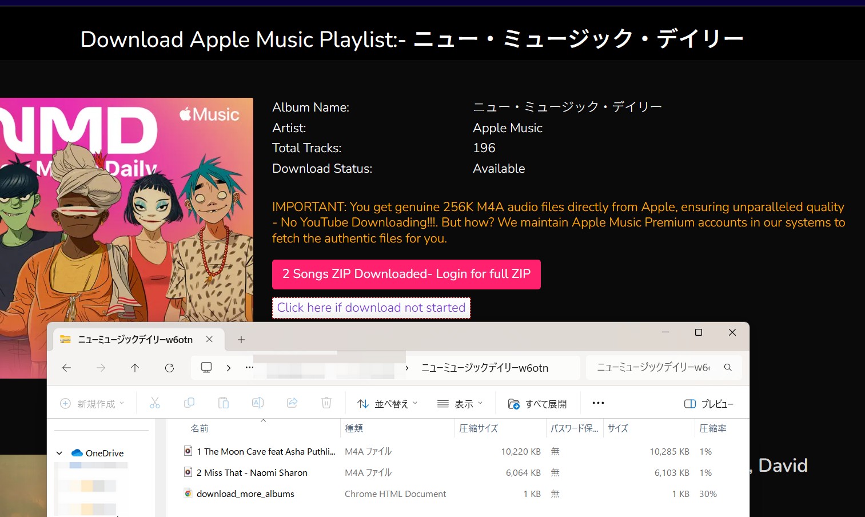Click here if download not started link
The height and width of the screenshot is (517, 865).
click(371, 308)
